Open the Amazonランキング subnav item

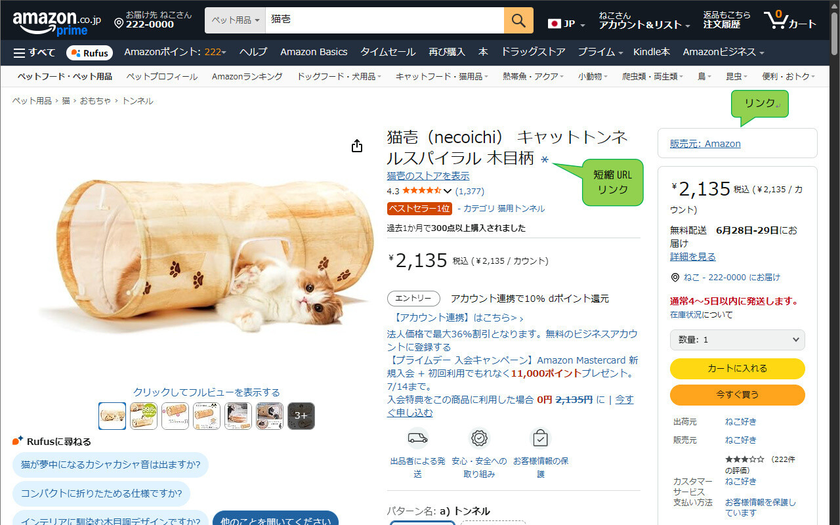pos(247,77)
